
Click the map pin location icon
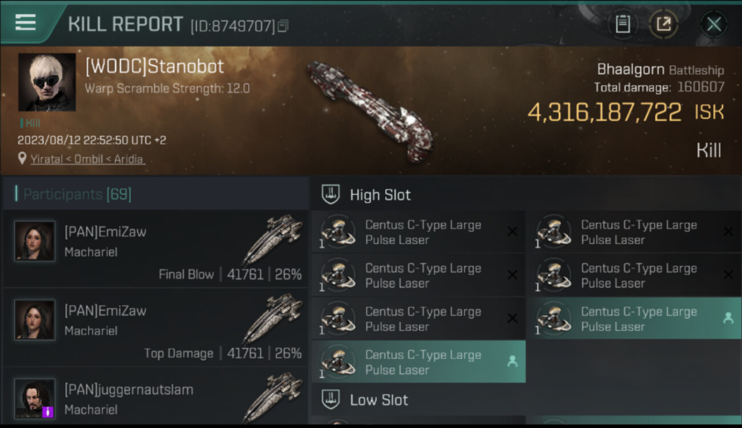click(22, 159)
